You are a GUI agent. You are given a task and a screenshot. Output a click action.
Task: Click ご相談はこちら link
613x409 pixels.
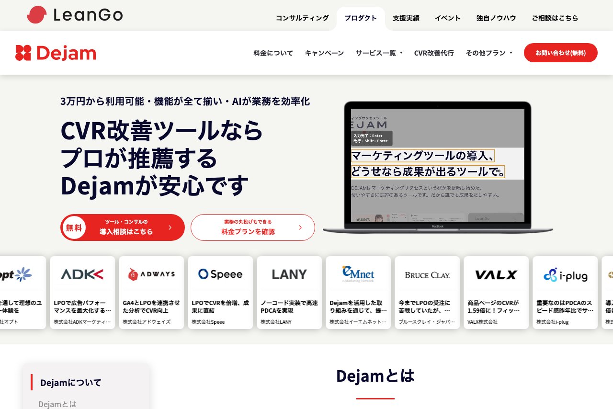coord(555,18)
